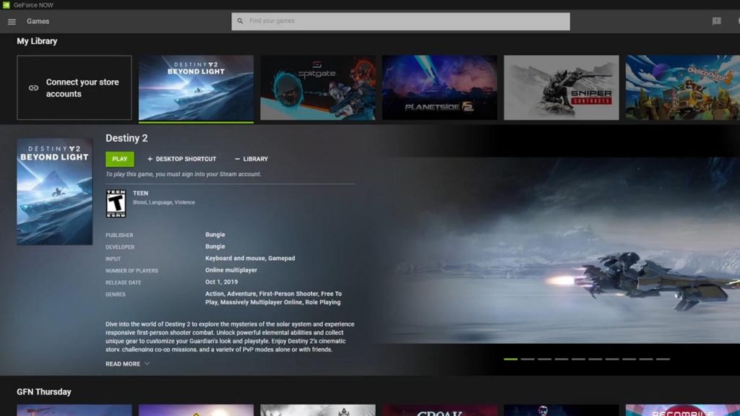The height and width of the screenshot is (416, 740).
Task: Click the Destiny 2 Beyond Light cover art
Action: pyautogui.click(x=55, y=191)
